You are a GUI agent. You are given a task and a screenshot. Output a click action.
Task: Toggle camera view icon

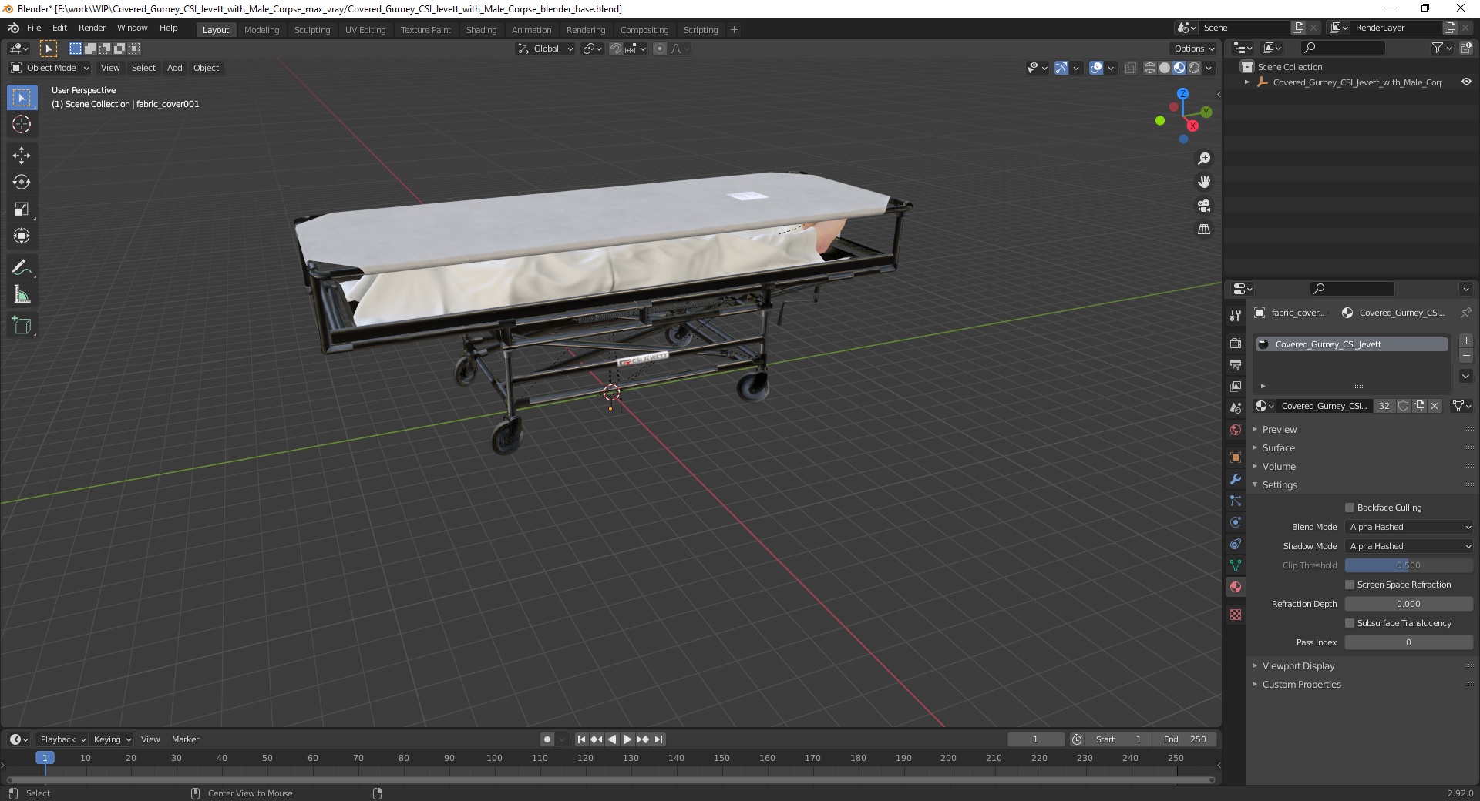click(1204, 206)
